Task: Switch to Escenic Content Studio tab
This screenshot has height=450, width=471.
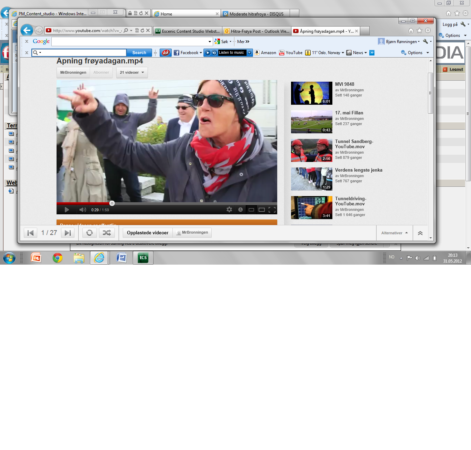Action: (x=188, y=31)
